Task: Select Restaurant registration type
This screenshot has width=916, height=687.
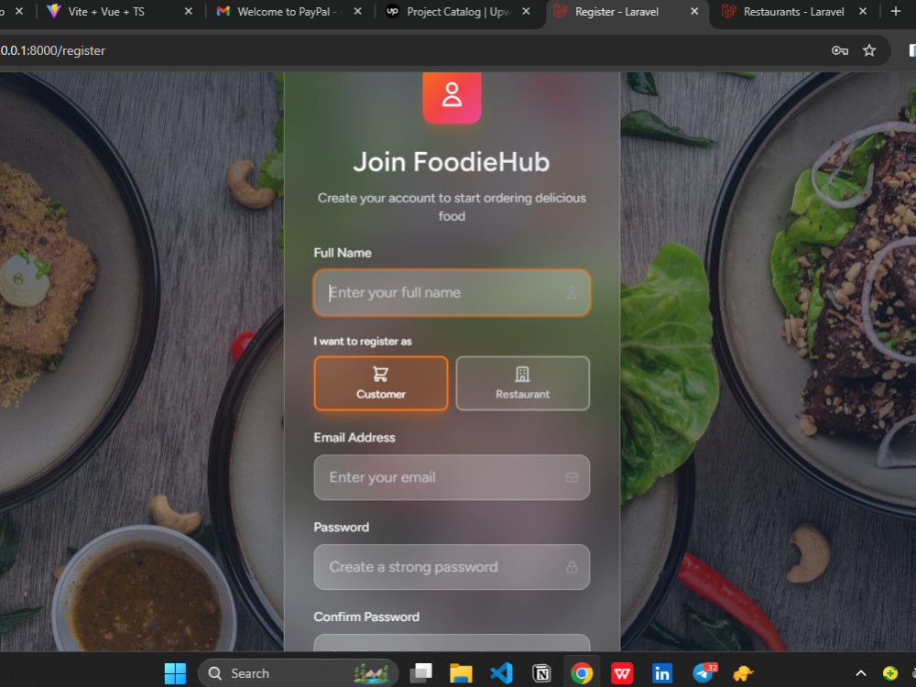Action: click(523, 383)
